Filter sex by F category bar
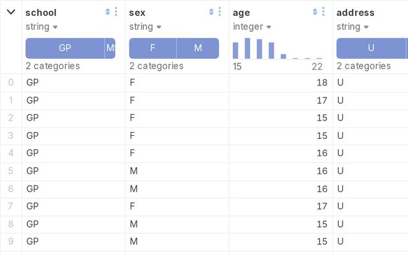The image size is (408, 255). click(x=153, y=48)
